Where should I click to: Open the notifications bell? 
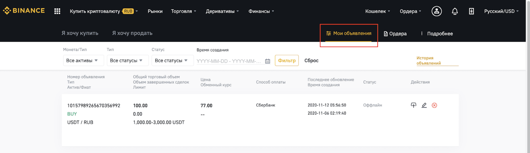455,11
